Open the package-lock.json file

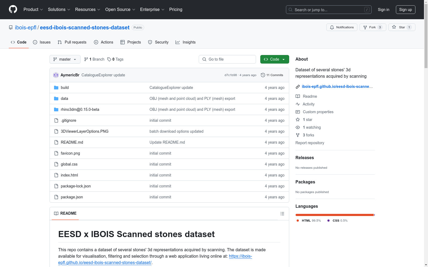click(x=76, y=186)
